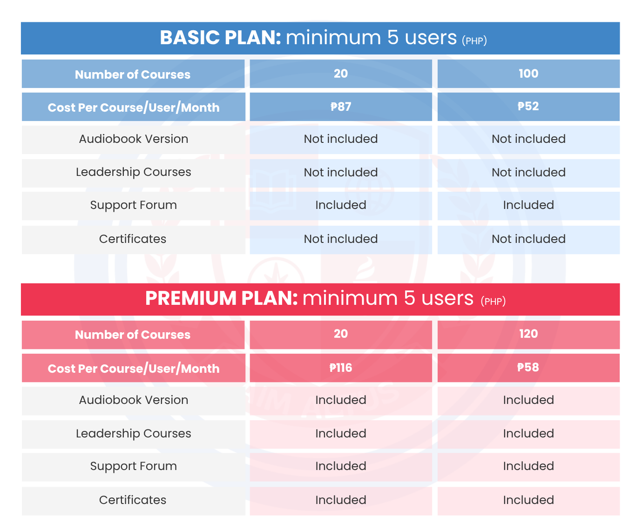
Task: Click Basic plan Leadership Courses row label
Action: coord(133,173)
